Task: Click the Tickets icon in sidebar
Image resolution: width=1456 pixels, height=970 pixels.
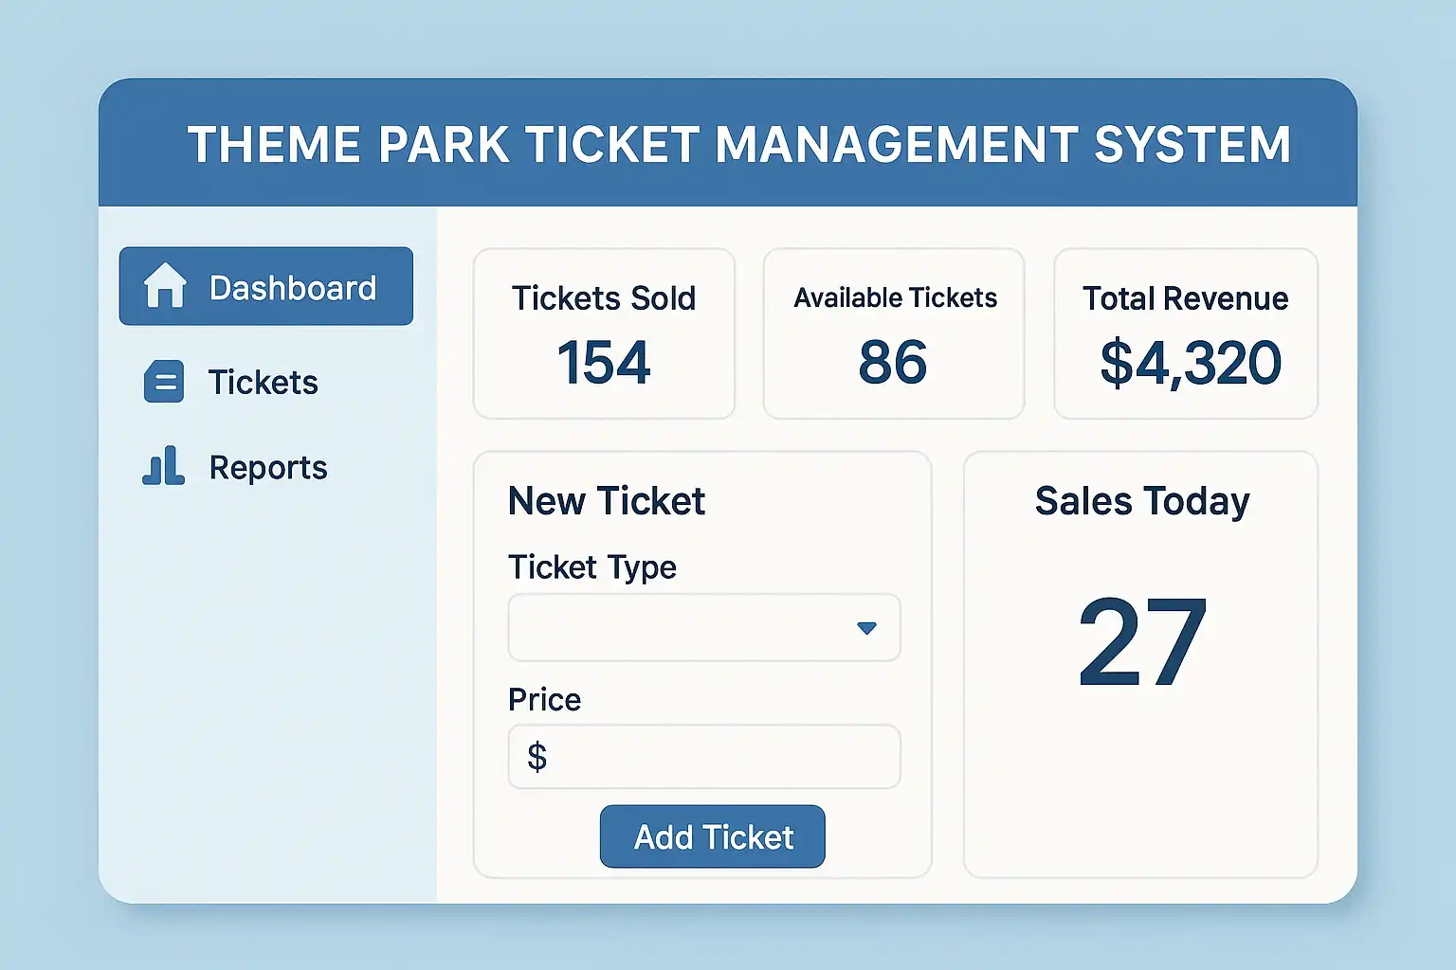Action: point(164,382)
